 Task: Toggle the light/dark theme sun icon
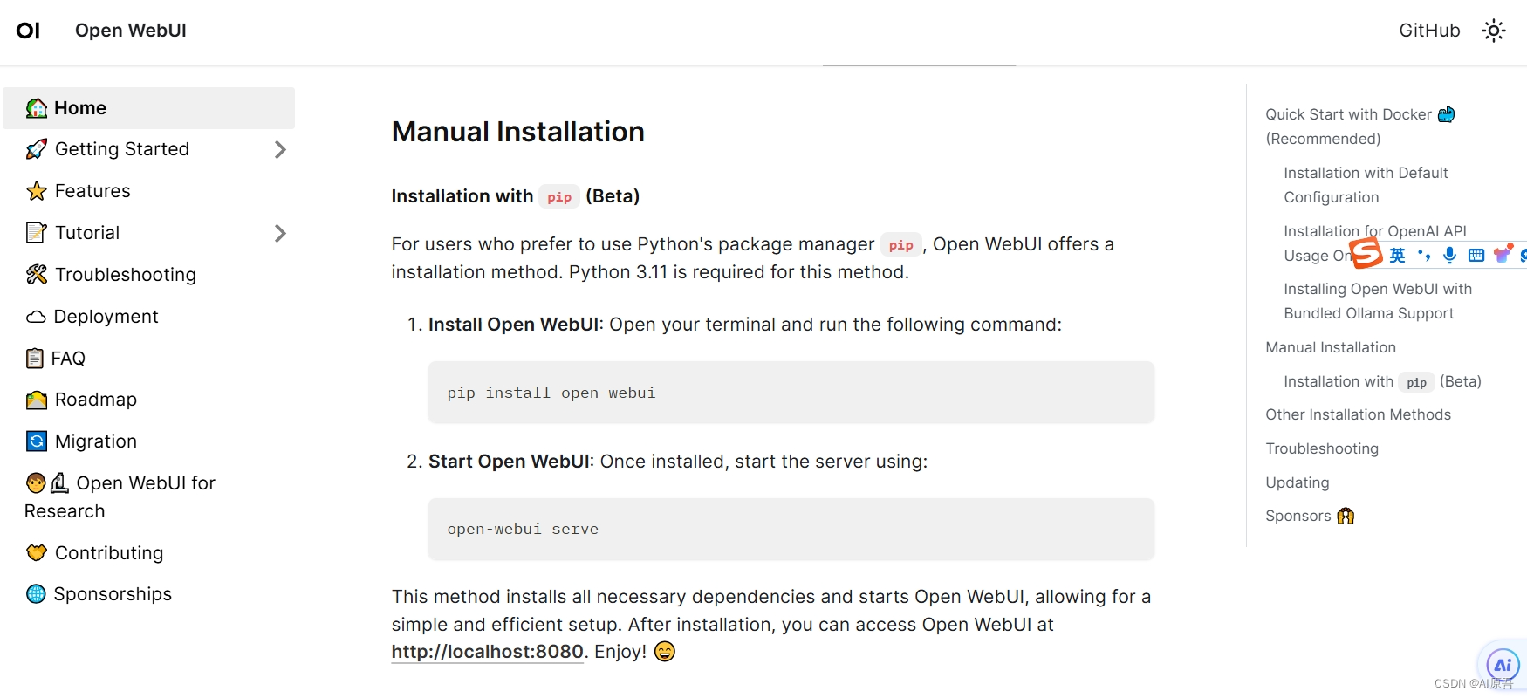(1494, 31)
